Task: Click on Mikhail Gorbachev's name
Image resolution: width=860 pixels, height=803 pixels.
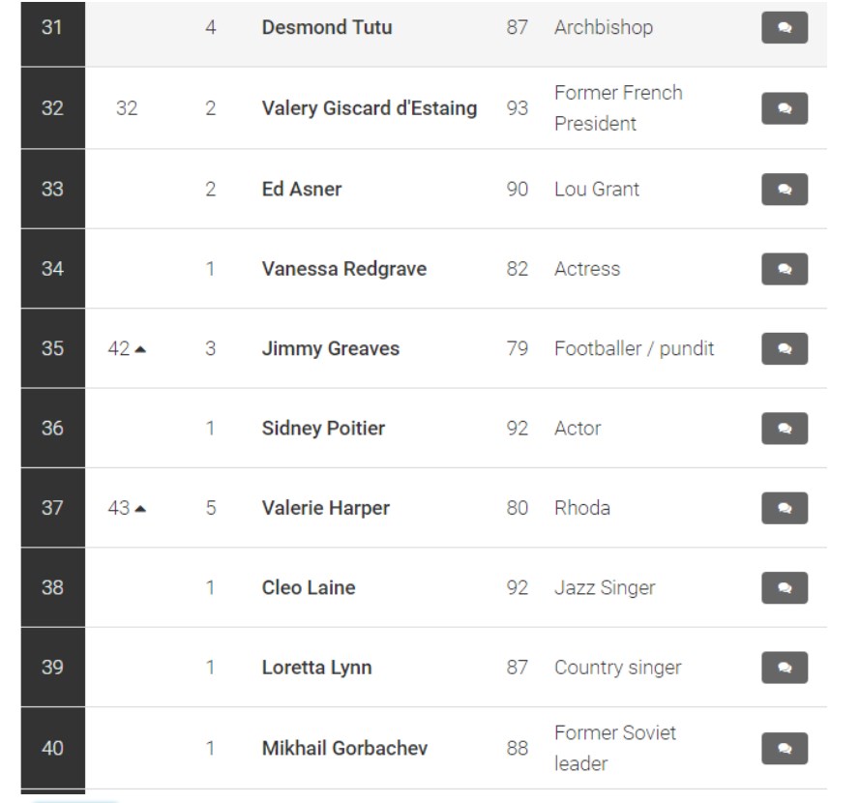Action: (x=344, y=748)
